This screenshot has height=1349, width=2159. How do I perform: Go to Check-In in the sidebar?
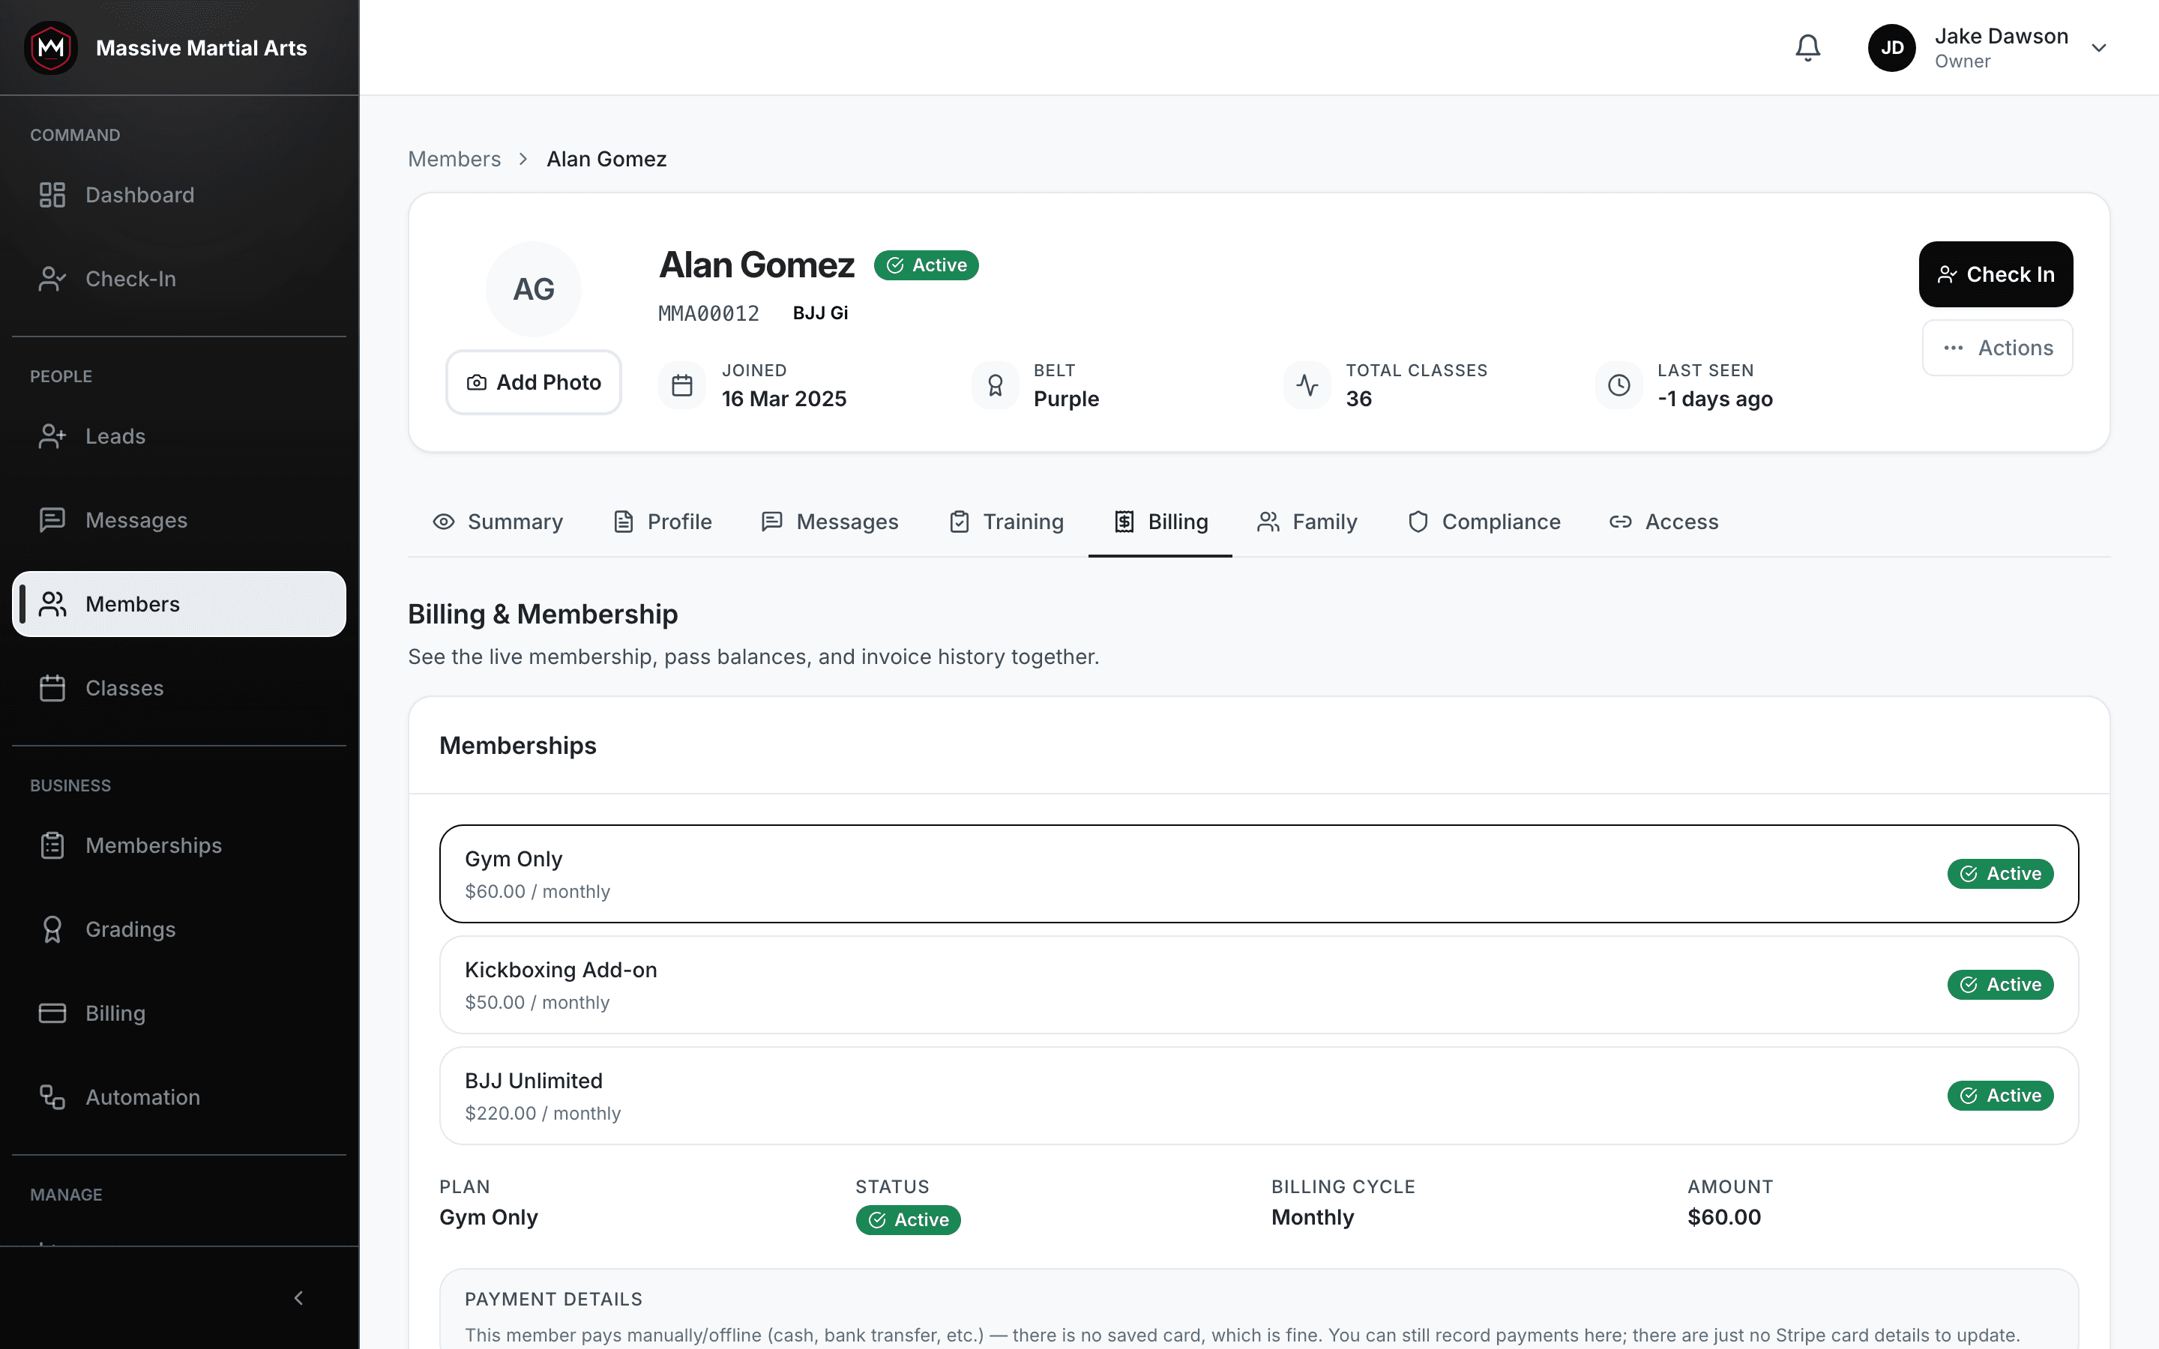click(178, 278)
